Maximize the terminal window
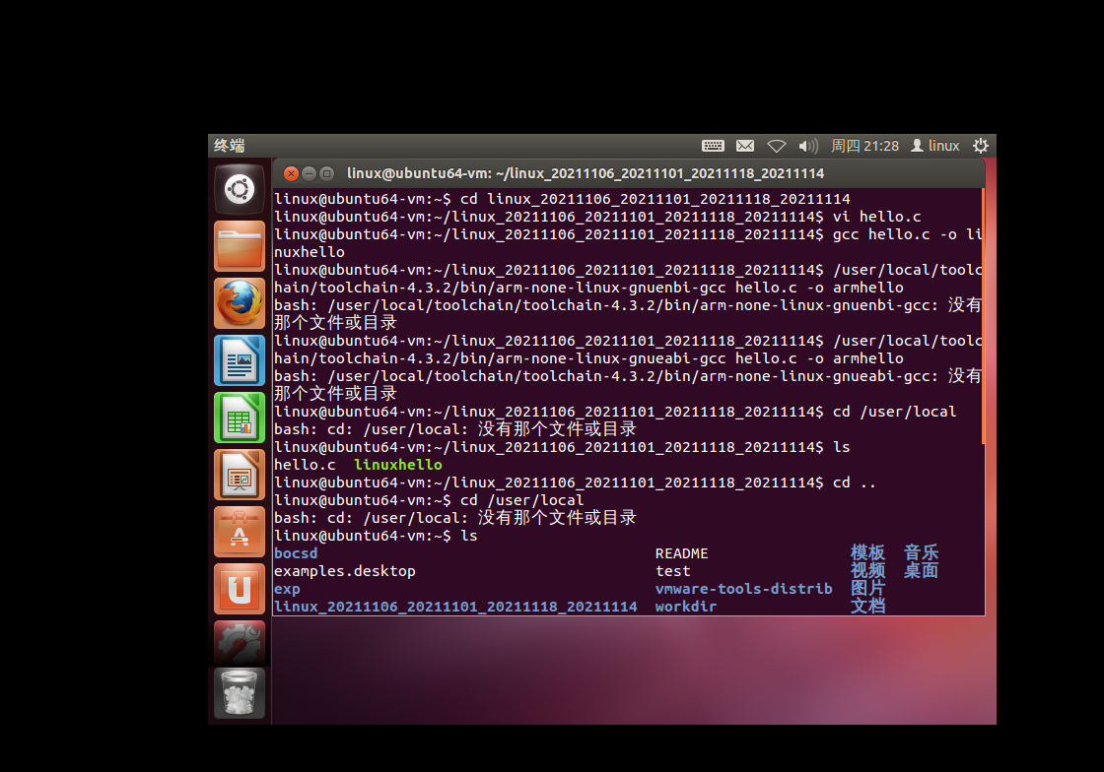1104x772 pixels. click(326, 173)
